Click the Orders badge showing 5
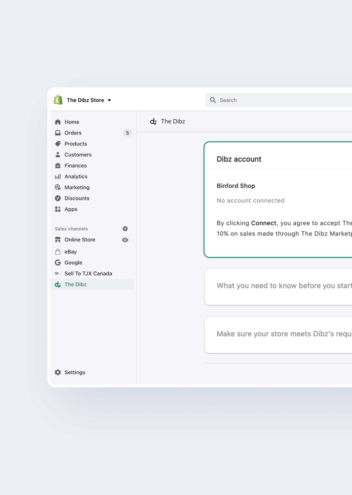 127,133
